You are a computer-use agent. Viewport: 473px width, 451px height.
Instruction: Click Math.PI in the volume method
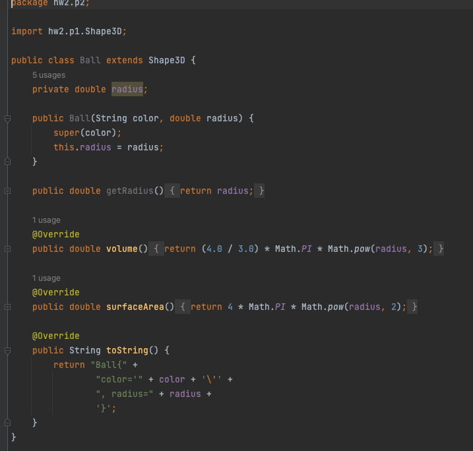(x=293, y=249)
